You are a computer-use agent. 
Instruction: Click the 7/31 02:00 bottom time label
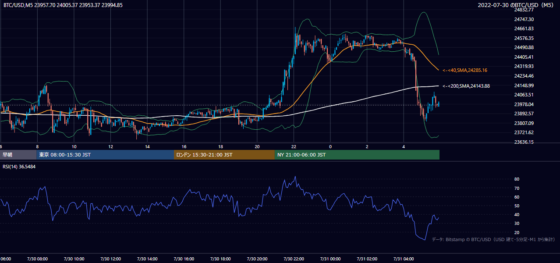367,259
